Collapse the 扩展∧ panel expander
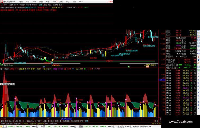Screen dimensions: 200x128 coord(3,124)
